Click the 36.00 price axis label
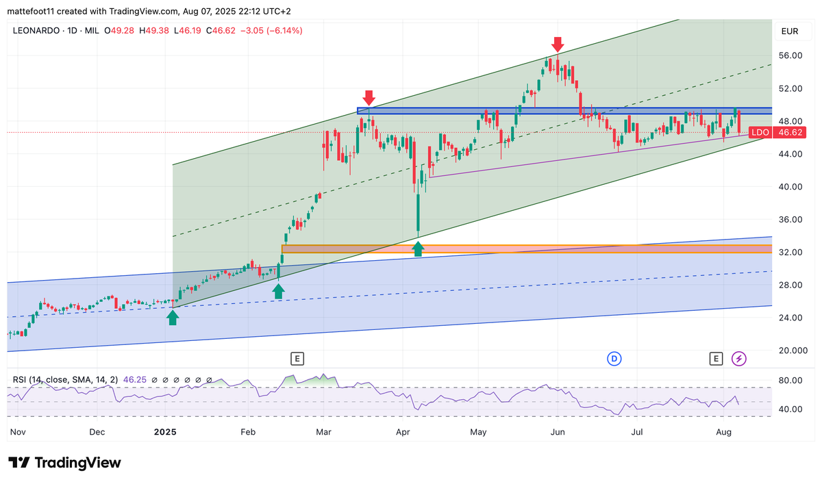Viewport: 822px width, 484px height. click(x=789, y=219)
